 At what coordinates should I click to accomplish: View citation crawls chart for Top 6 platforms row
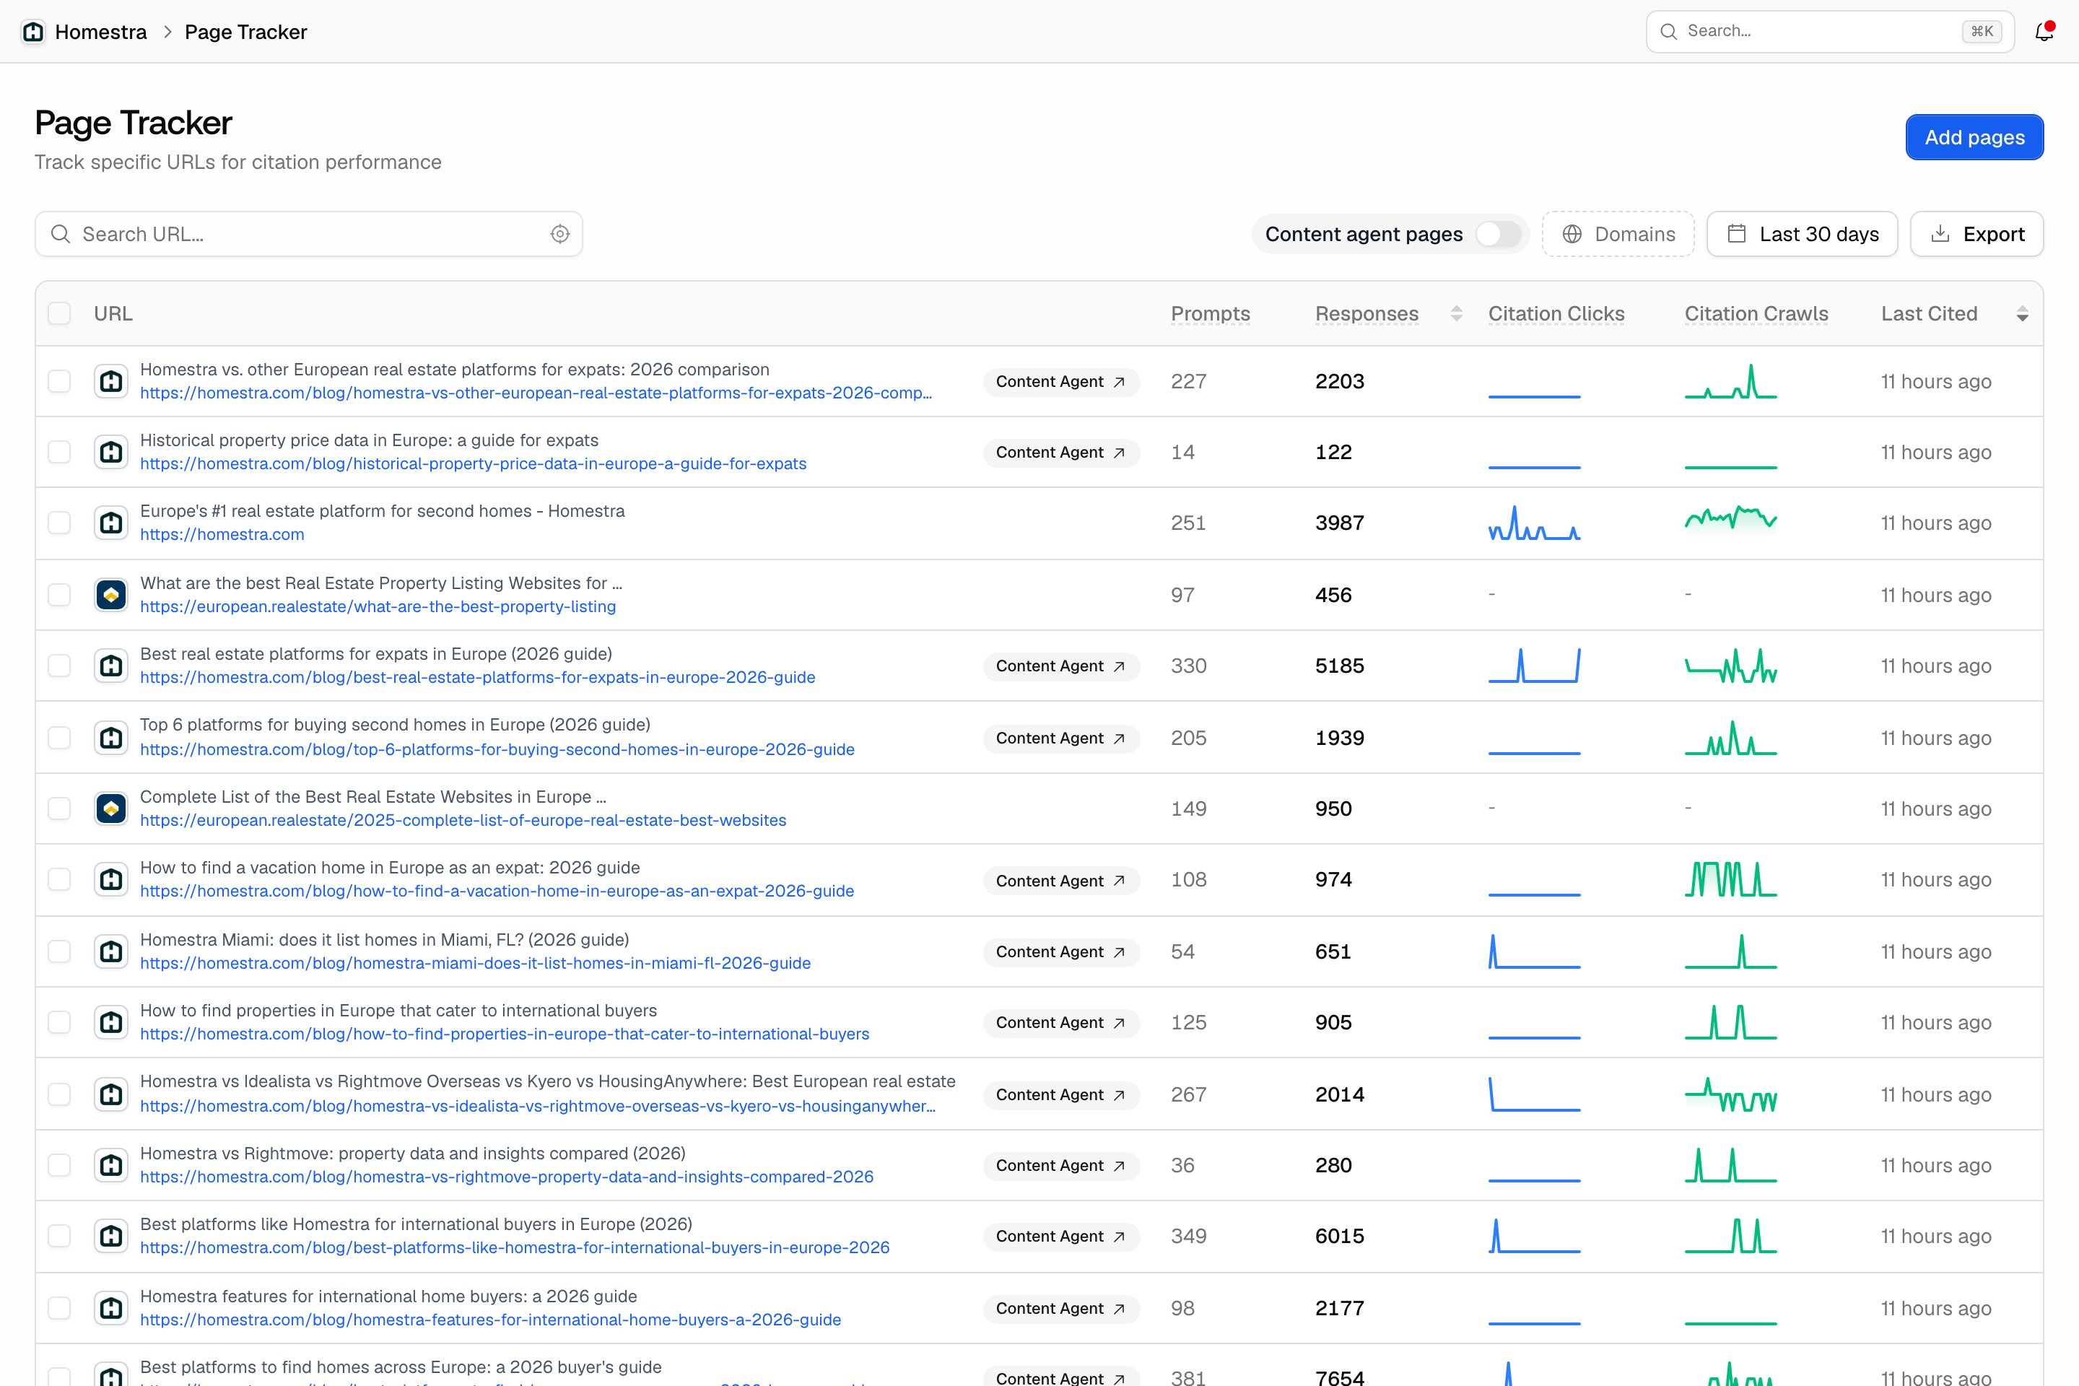1731,738
